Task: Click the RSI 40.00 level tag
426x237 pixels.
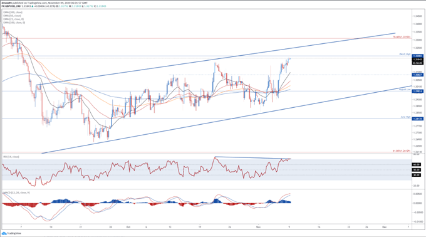Action: pyautogui.click(x=417, y=175)
